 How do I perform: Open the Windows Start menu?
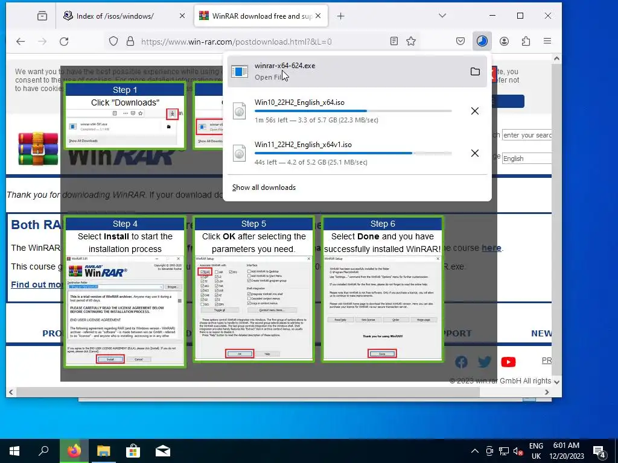14,451
